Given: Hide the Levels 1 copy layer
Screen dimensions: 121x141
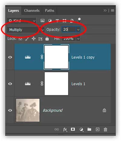Looking at the screenshot, I should 10,57.
